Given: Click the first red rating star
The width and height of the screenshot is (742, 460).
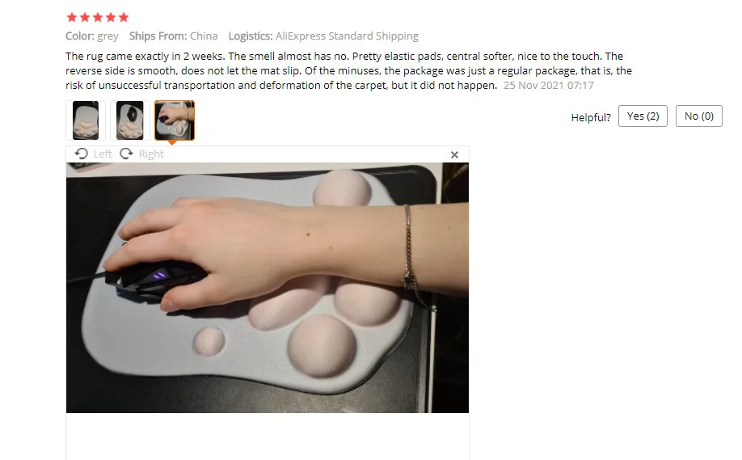Looking at the screenshot, I should tap(72, 18).
